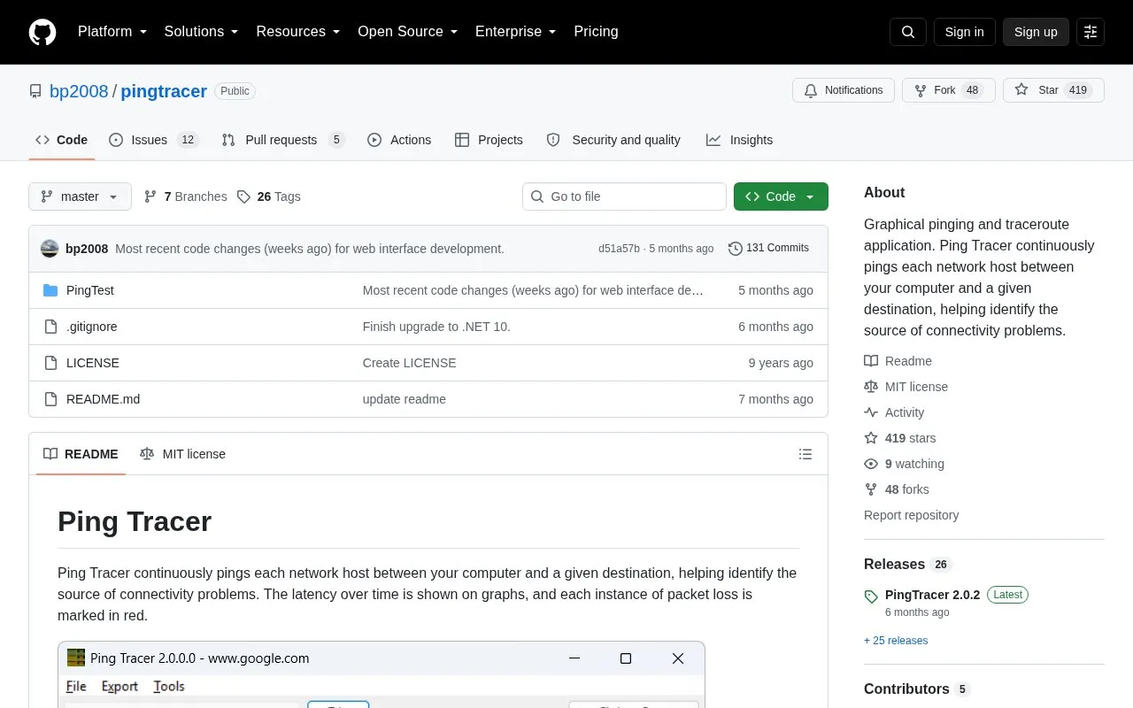Star the pingtracer repository
1133x708 pixels.
1053,90
